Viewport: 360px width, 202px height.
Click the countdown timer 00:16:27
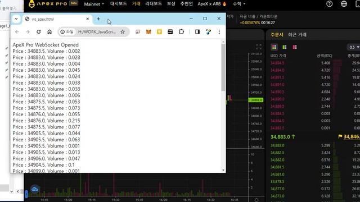(268, 22)
